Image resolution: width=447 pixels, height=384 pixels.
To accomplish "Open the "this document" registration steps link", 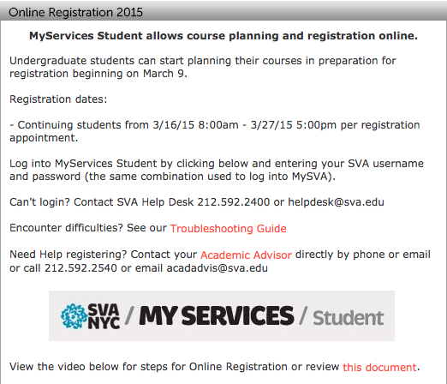I will 379,367.
